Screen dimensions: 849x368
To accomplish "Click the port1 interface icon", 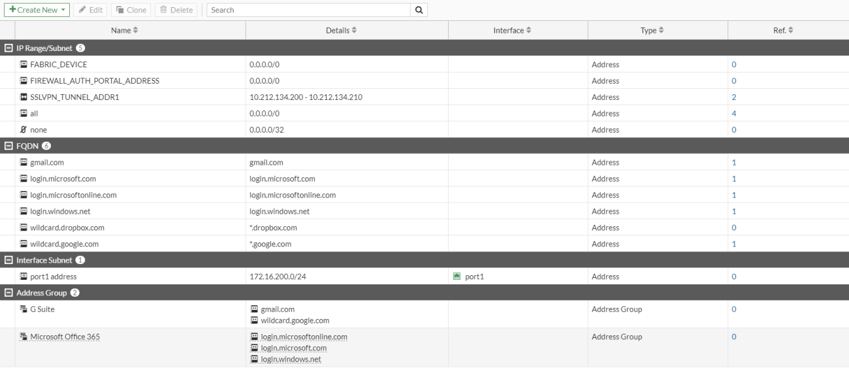I will (457, 276).
